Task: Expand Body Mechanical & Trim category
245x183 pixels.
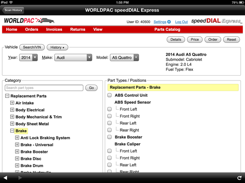Action: [x=12, y=117]
